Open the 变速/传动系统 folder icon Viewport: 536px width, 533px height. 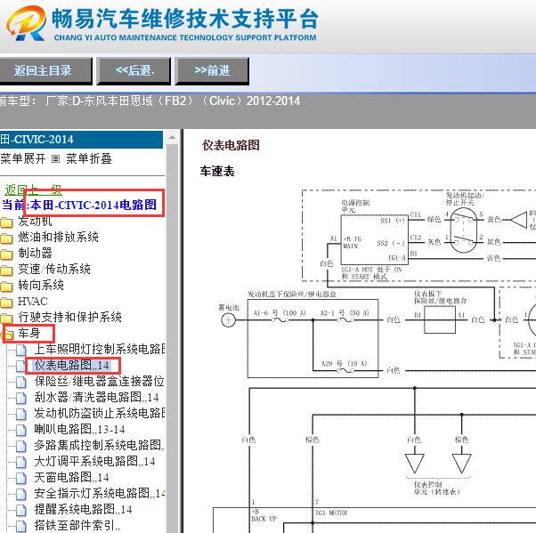6,271
